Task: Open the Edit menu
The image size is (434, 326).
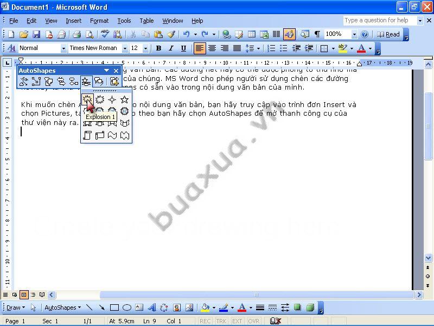Action: [x=31, y=21]
